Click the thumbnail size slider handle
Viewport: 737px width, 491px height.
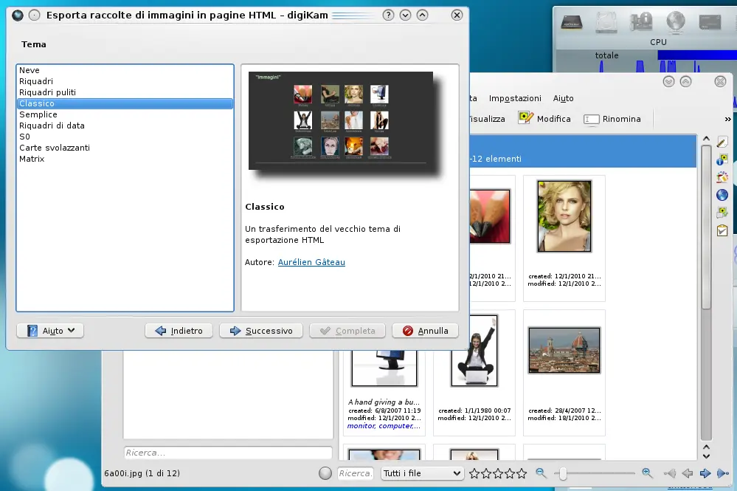coord(562,473)
